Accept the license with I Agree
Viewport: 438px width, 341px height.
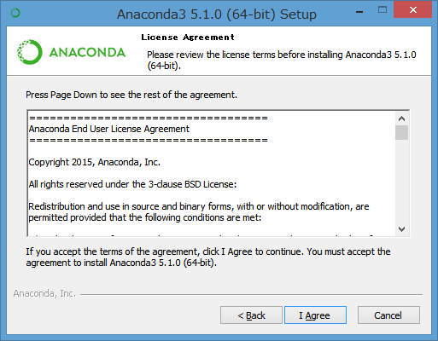point(315,315)
